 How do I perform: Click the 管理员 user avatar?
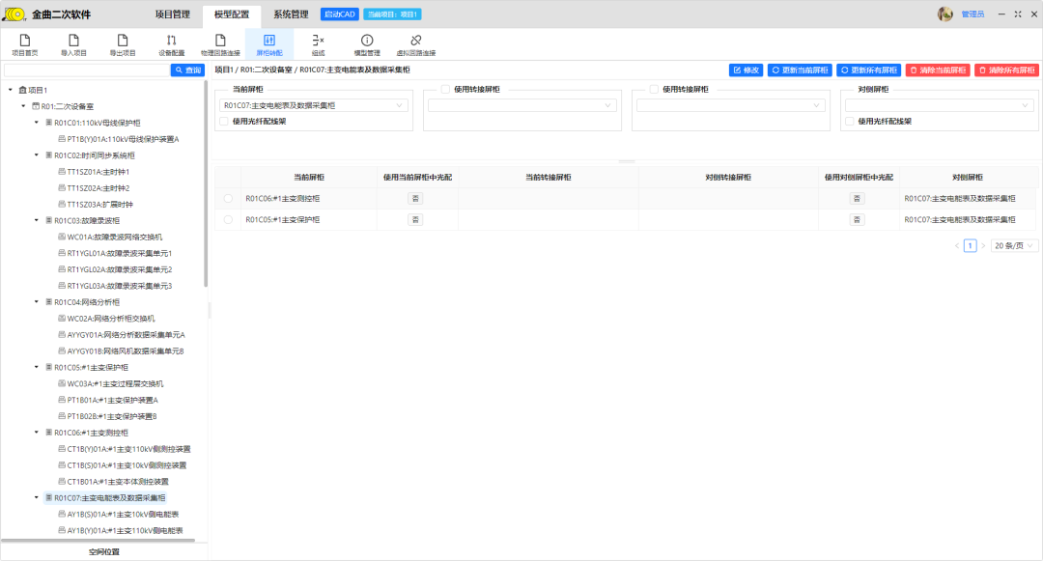pos(945,14)
